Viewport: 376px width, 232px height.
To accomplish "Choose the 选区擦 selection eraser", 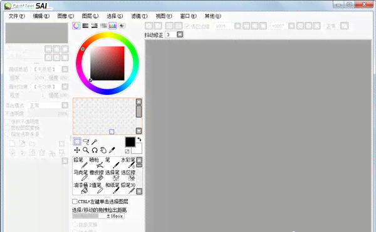I will pos(128,175).
